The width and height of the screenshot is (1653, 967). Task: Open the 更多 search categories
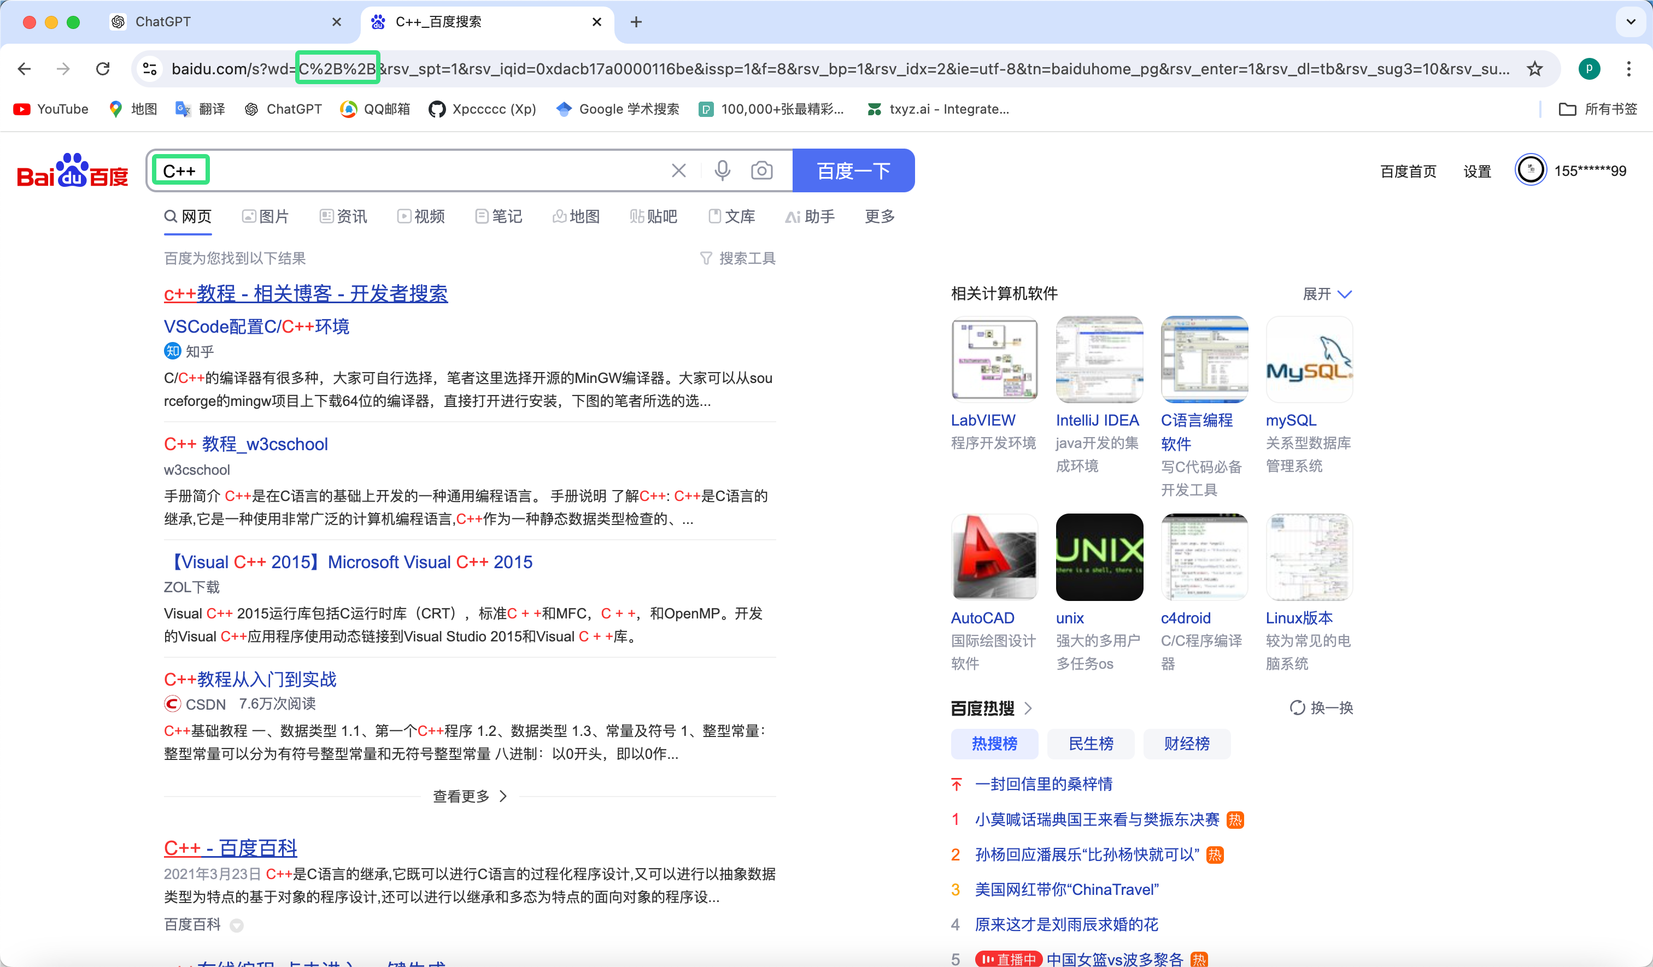[x=880, y=216]
